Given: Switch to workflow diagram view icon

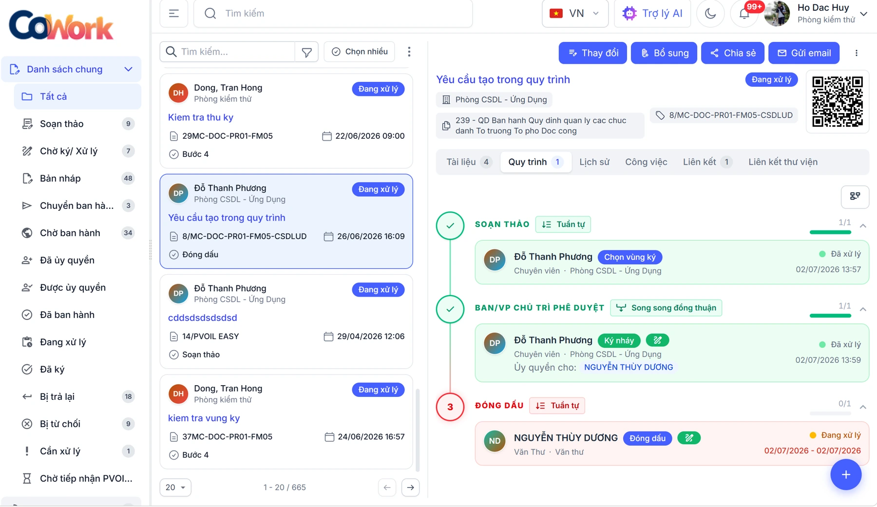Looking at the screenshot, I should 855,196.
